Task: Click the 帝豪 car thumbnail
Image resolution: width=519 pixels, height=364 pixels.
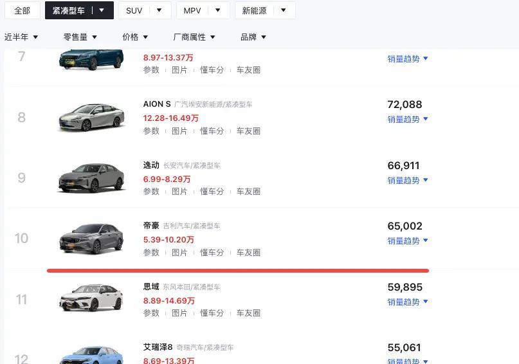Action: 91,238
